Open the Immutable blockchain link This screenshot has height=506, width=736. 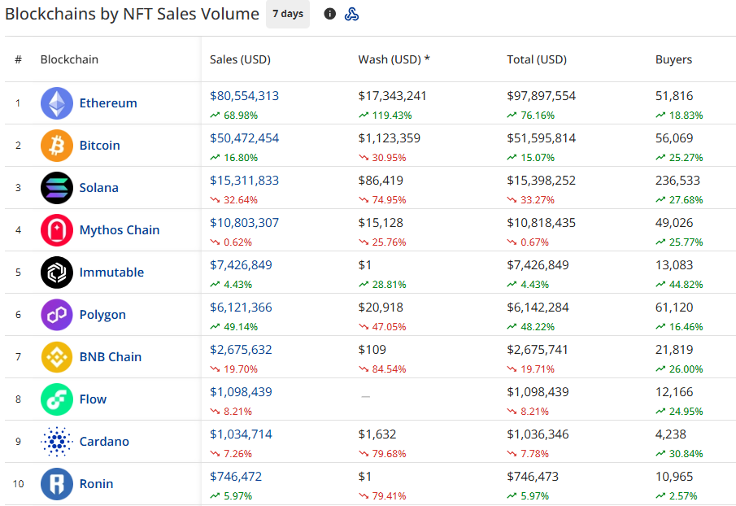tap(111, 273)
